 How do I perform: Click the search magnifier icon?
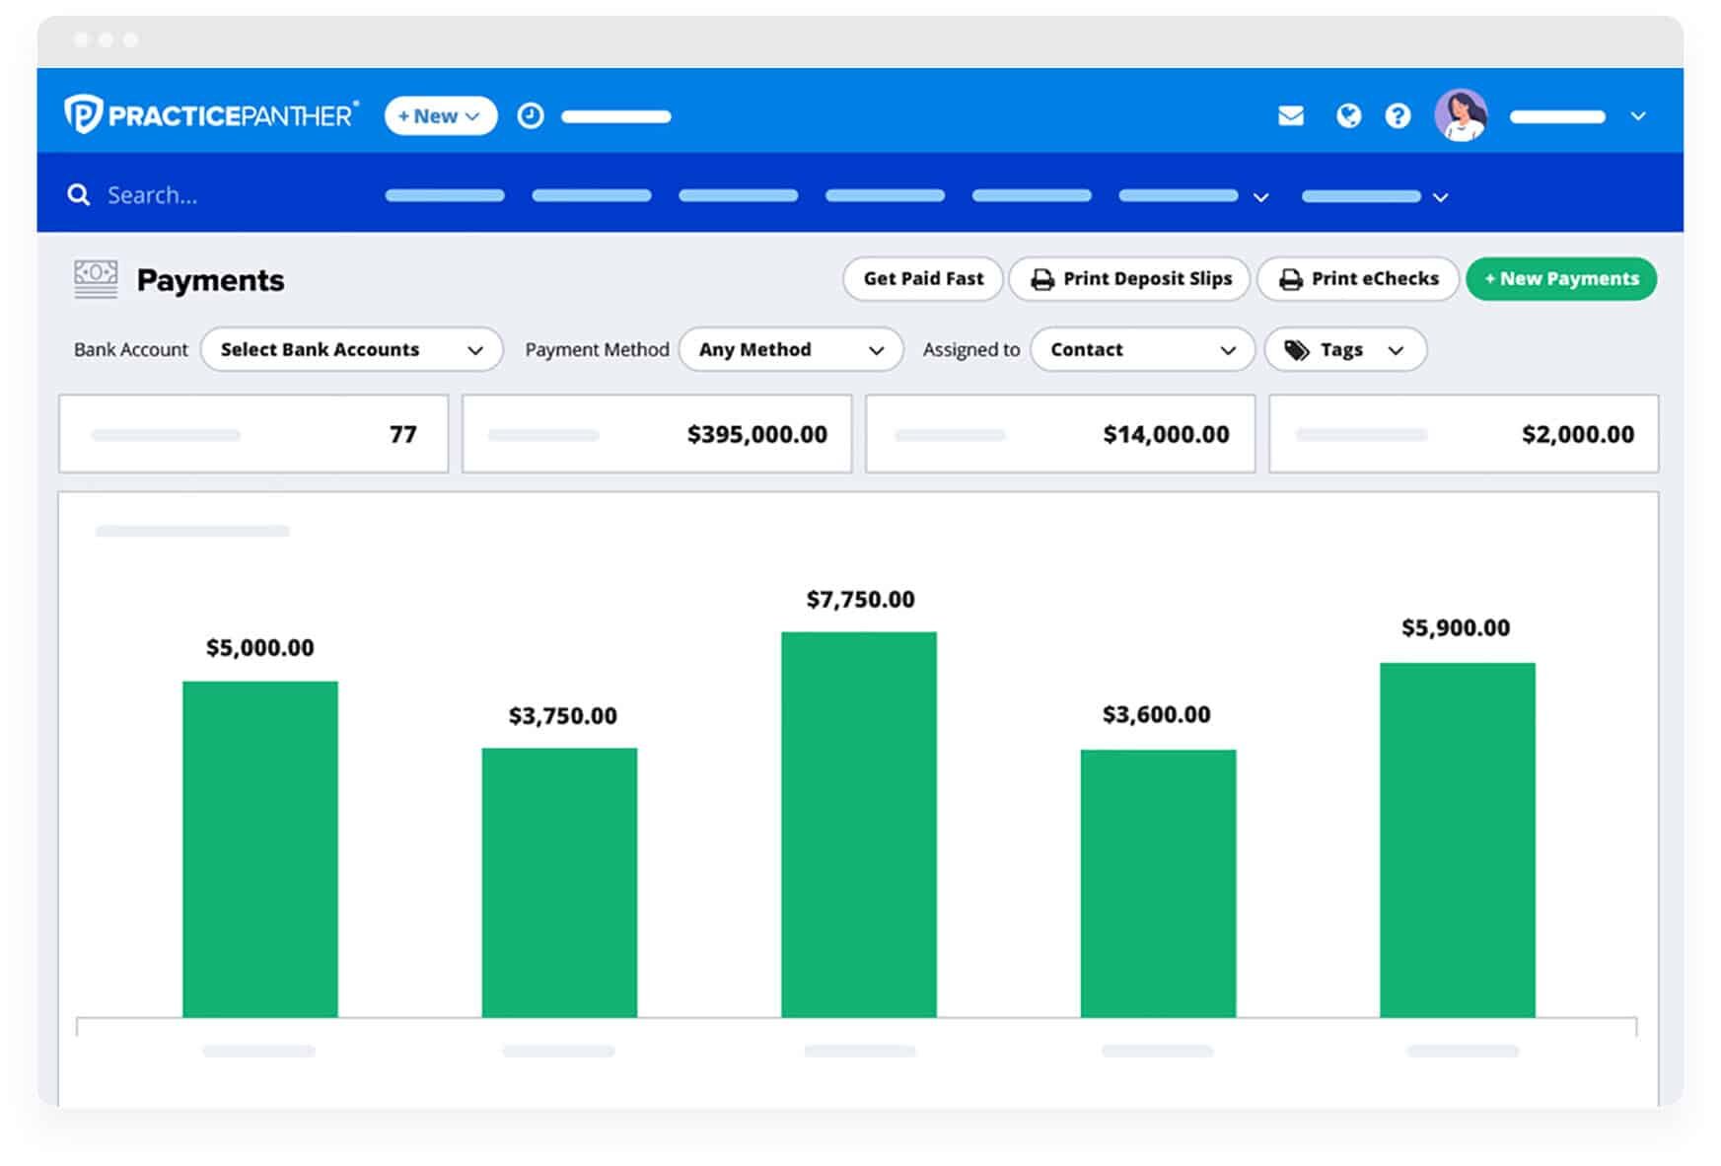tap(79, 194)
